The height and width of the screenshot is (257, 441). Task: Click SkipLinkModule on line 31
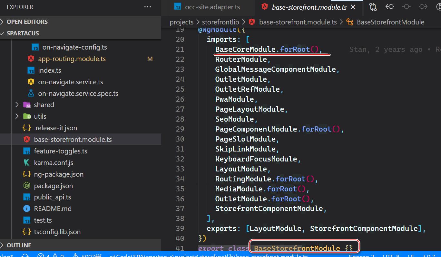pos(245,149)
